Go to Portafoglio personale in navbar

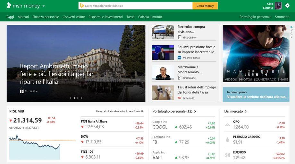(255, 17)
